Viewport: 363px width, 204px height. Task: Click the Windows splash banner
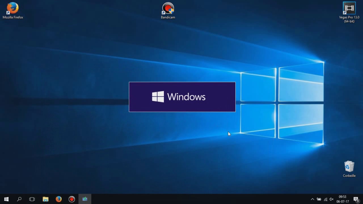coord(182,97)
